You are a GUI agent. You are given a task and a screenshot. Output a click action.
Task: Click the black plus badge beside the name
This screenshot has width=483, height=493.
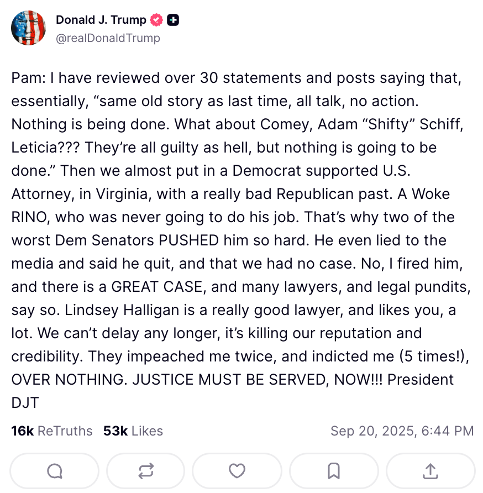[x=173, y=20]
